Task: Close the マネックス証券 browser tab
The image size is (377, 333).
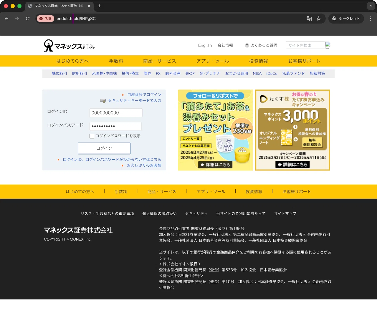Action: tap(89, 6)
